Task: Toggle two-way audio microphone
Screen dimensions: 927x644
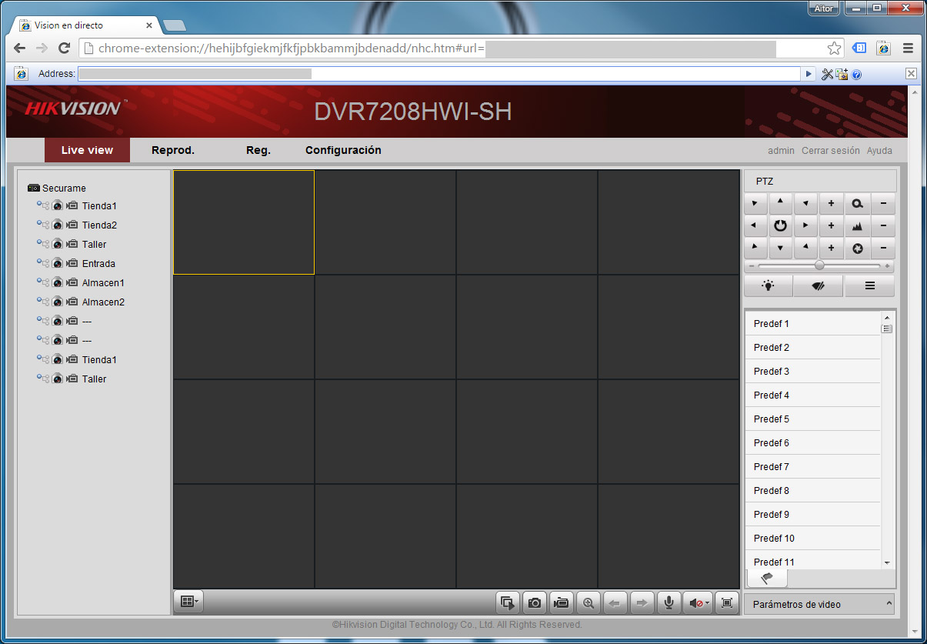Action: [669, 602]
